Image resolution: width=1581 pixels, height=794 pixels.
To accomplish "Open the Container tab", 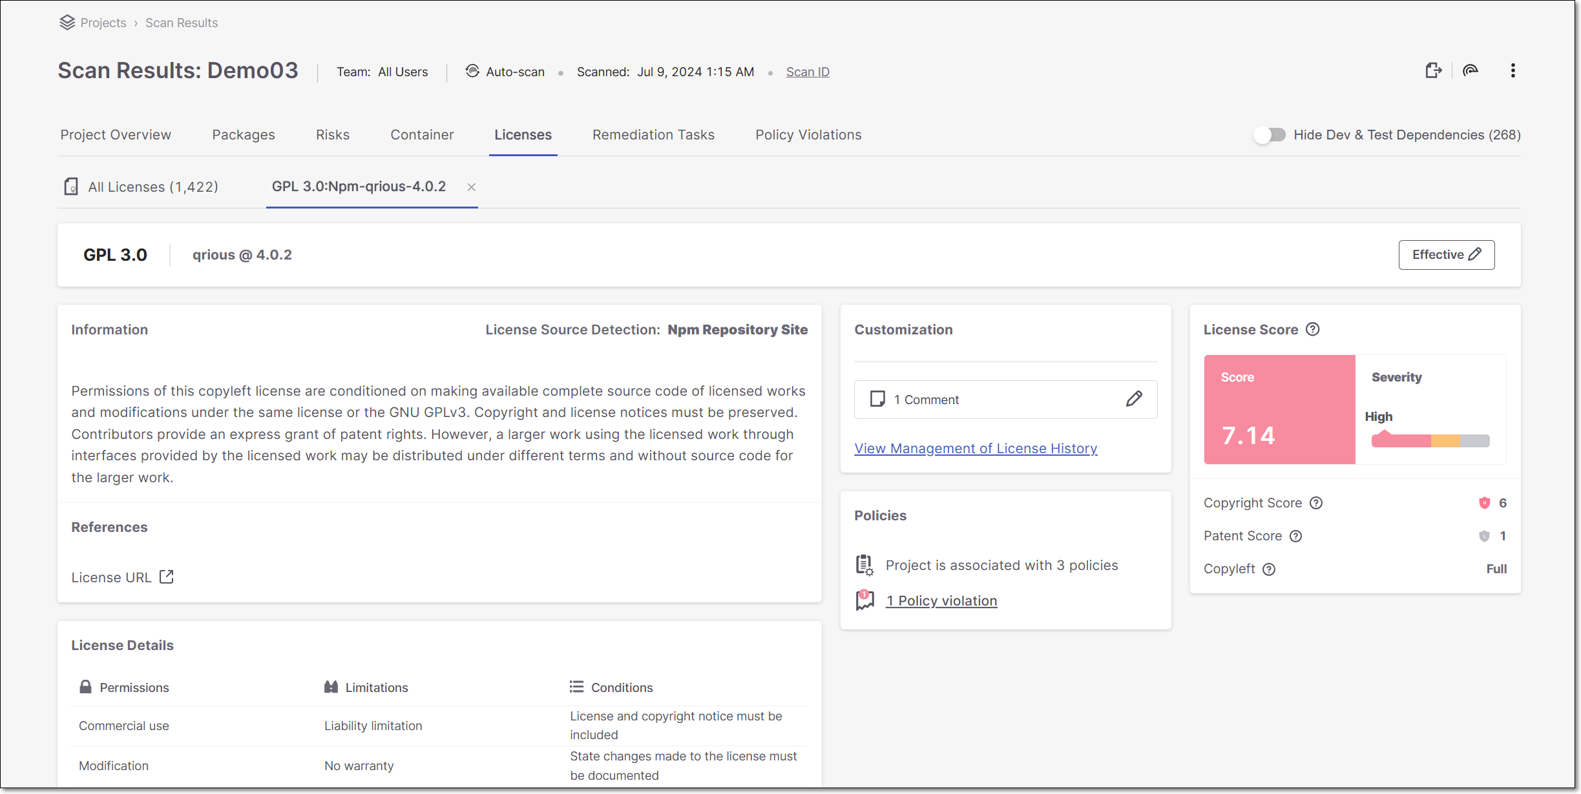I will [x=422, y=135].
